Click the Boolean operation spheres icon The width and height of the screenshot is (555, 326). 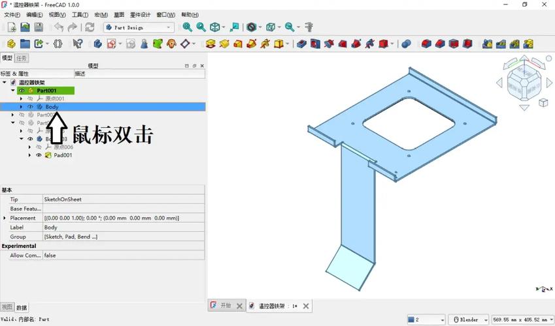point(406,44)
